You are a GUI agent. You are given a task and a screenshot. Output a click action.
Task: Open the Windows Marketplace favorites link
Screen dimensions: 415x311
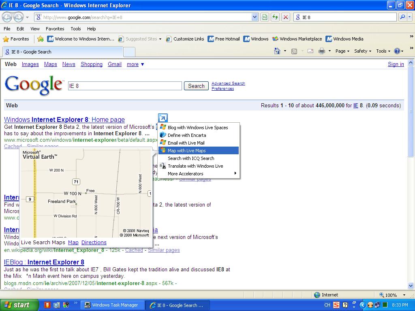[x=297, y=39]
